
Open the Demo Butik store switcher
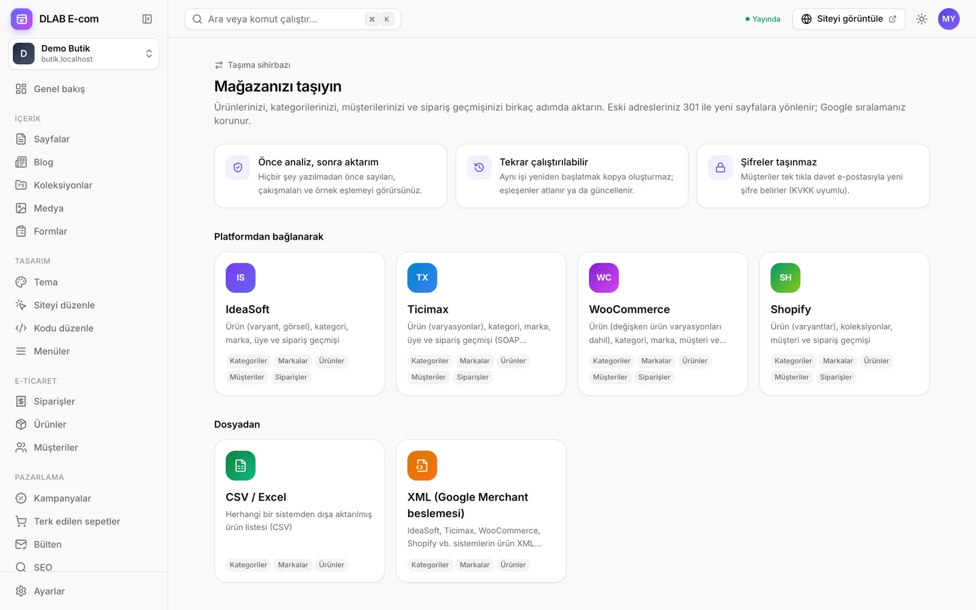(84, 54)
